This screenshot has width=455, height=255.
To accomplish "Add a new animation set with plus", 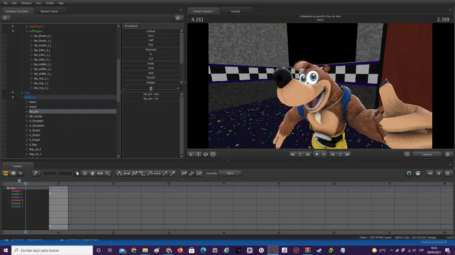I will 5,18.
